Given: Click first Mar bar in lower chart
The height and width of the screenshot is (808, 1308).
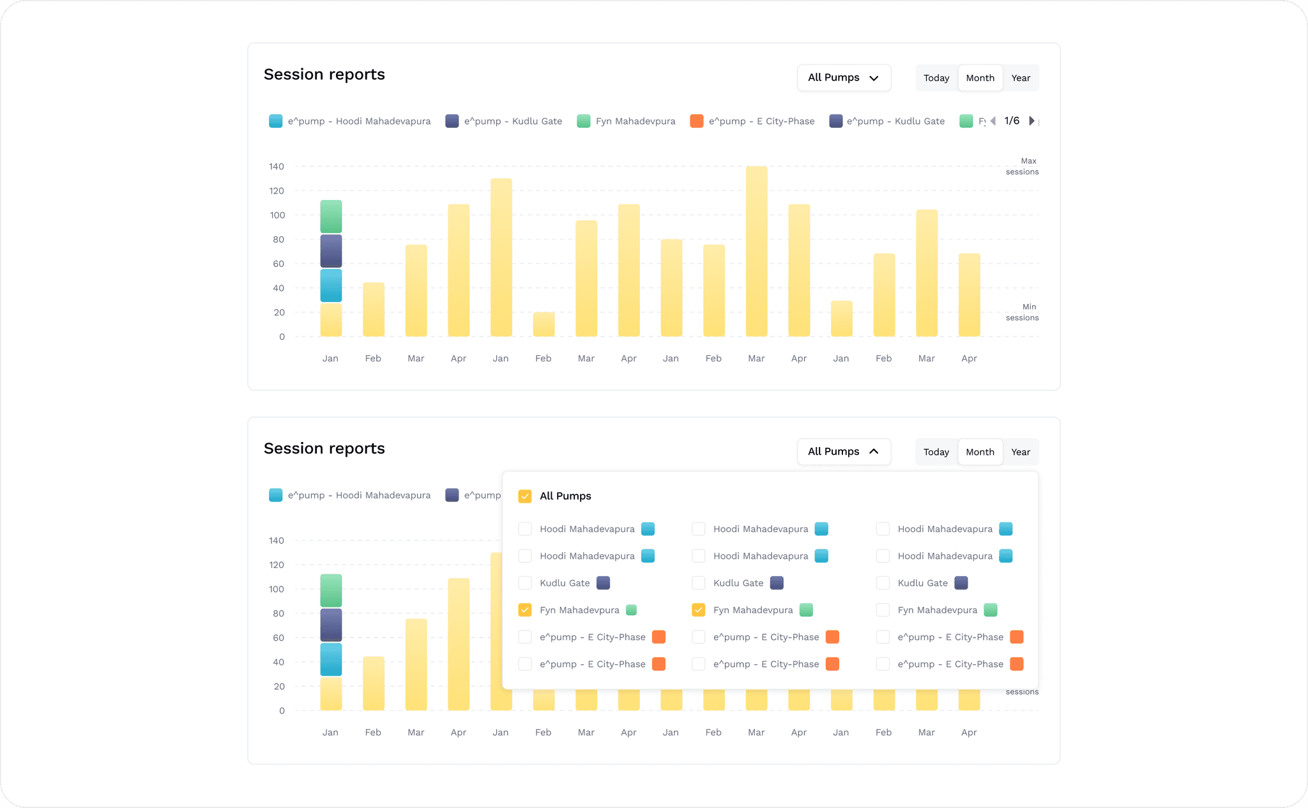Looking at the screenshot, I should coord(416,665).
